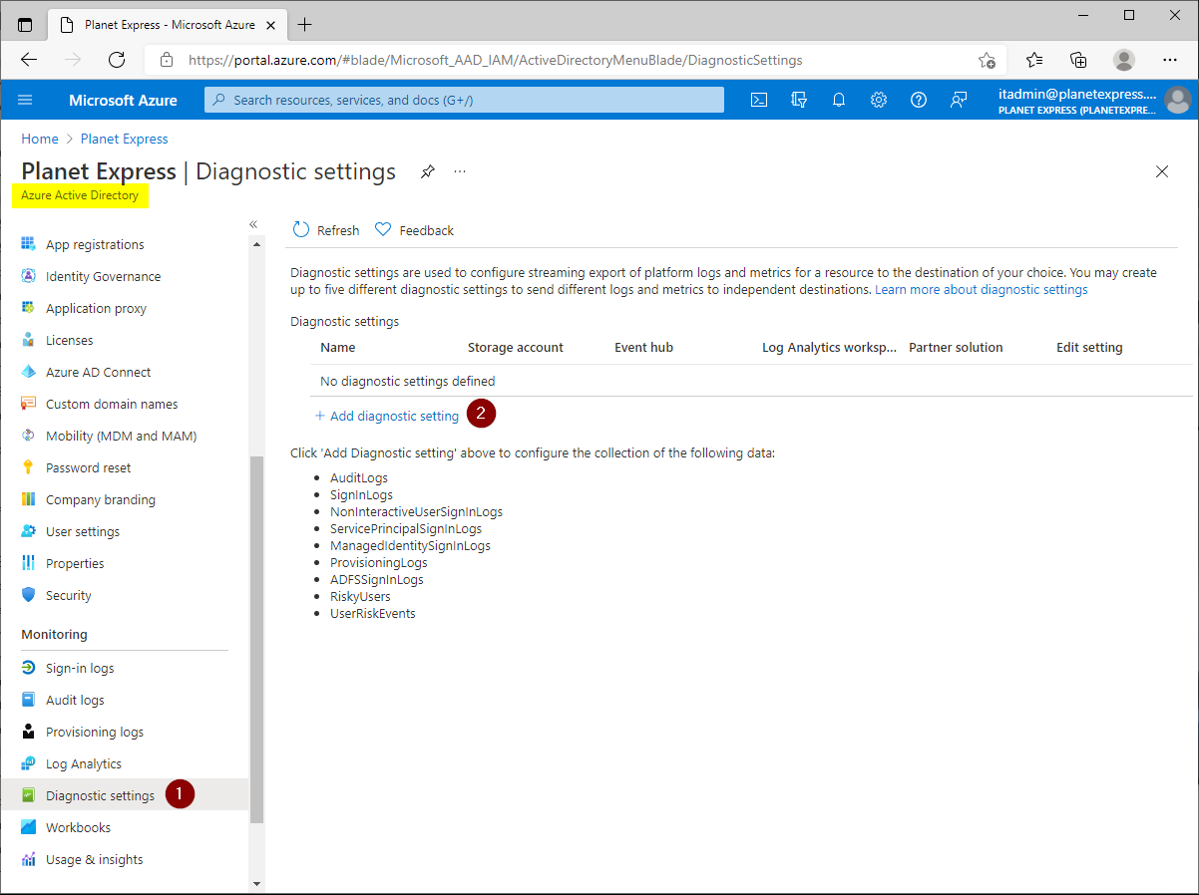
Task: Click the Refresh button
Action: tap(326, 230)
